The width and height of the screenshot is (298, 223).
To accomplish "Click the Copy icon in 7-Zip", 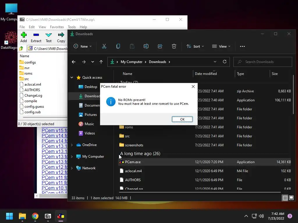I will [x=61, y=35].
